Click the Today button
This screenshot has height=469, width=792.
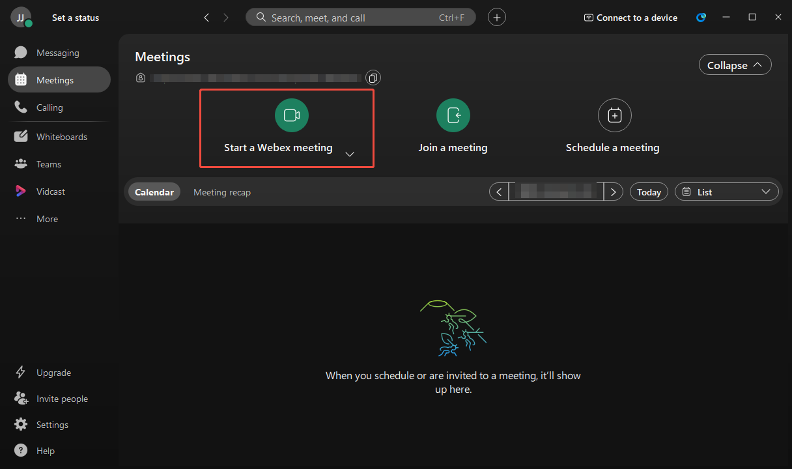point(649,191)
